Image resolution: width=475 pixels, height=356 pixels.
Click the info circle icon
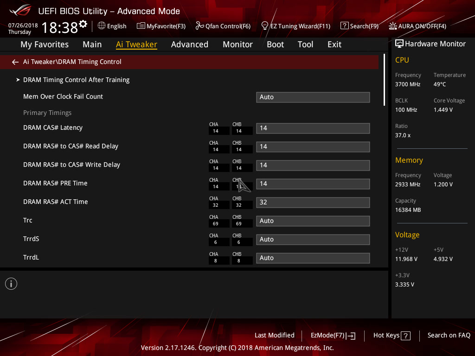pos(11,284)
